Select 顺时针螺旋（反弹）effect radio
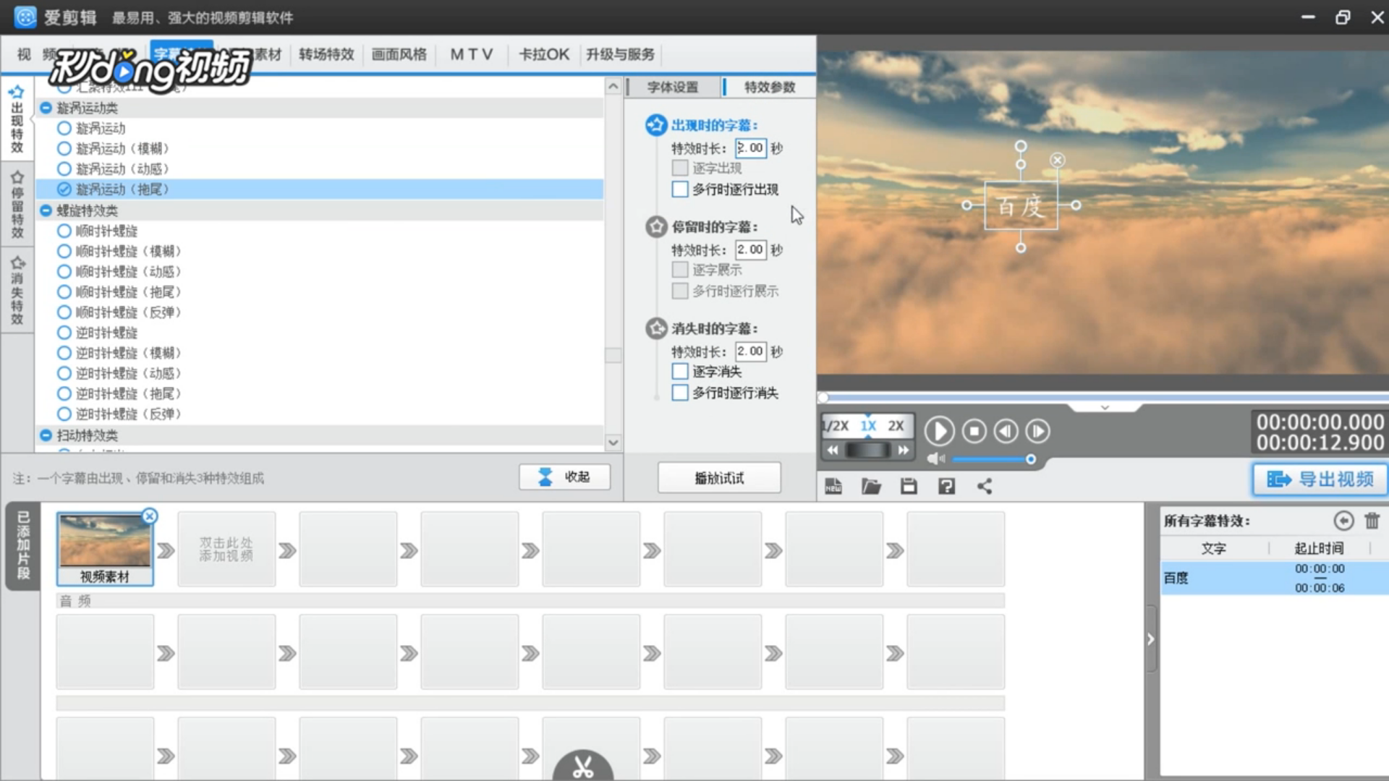Image resolution: width=1389 pixels, height=781 pixels. [x=64, y=312]
